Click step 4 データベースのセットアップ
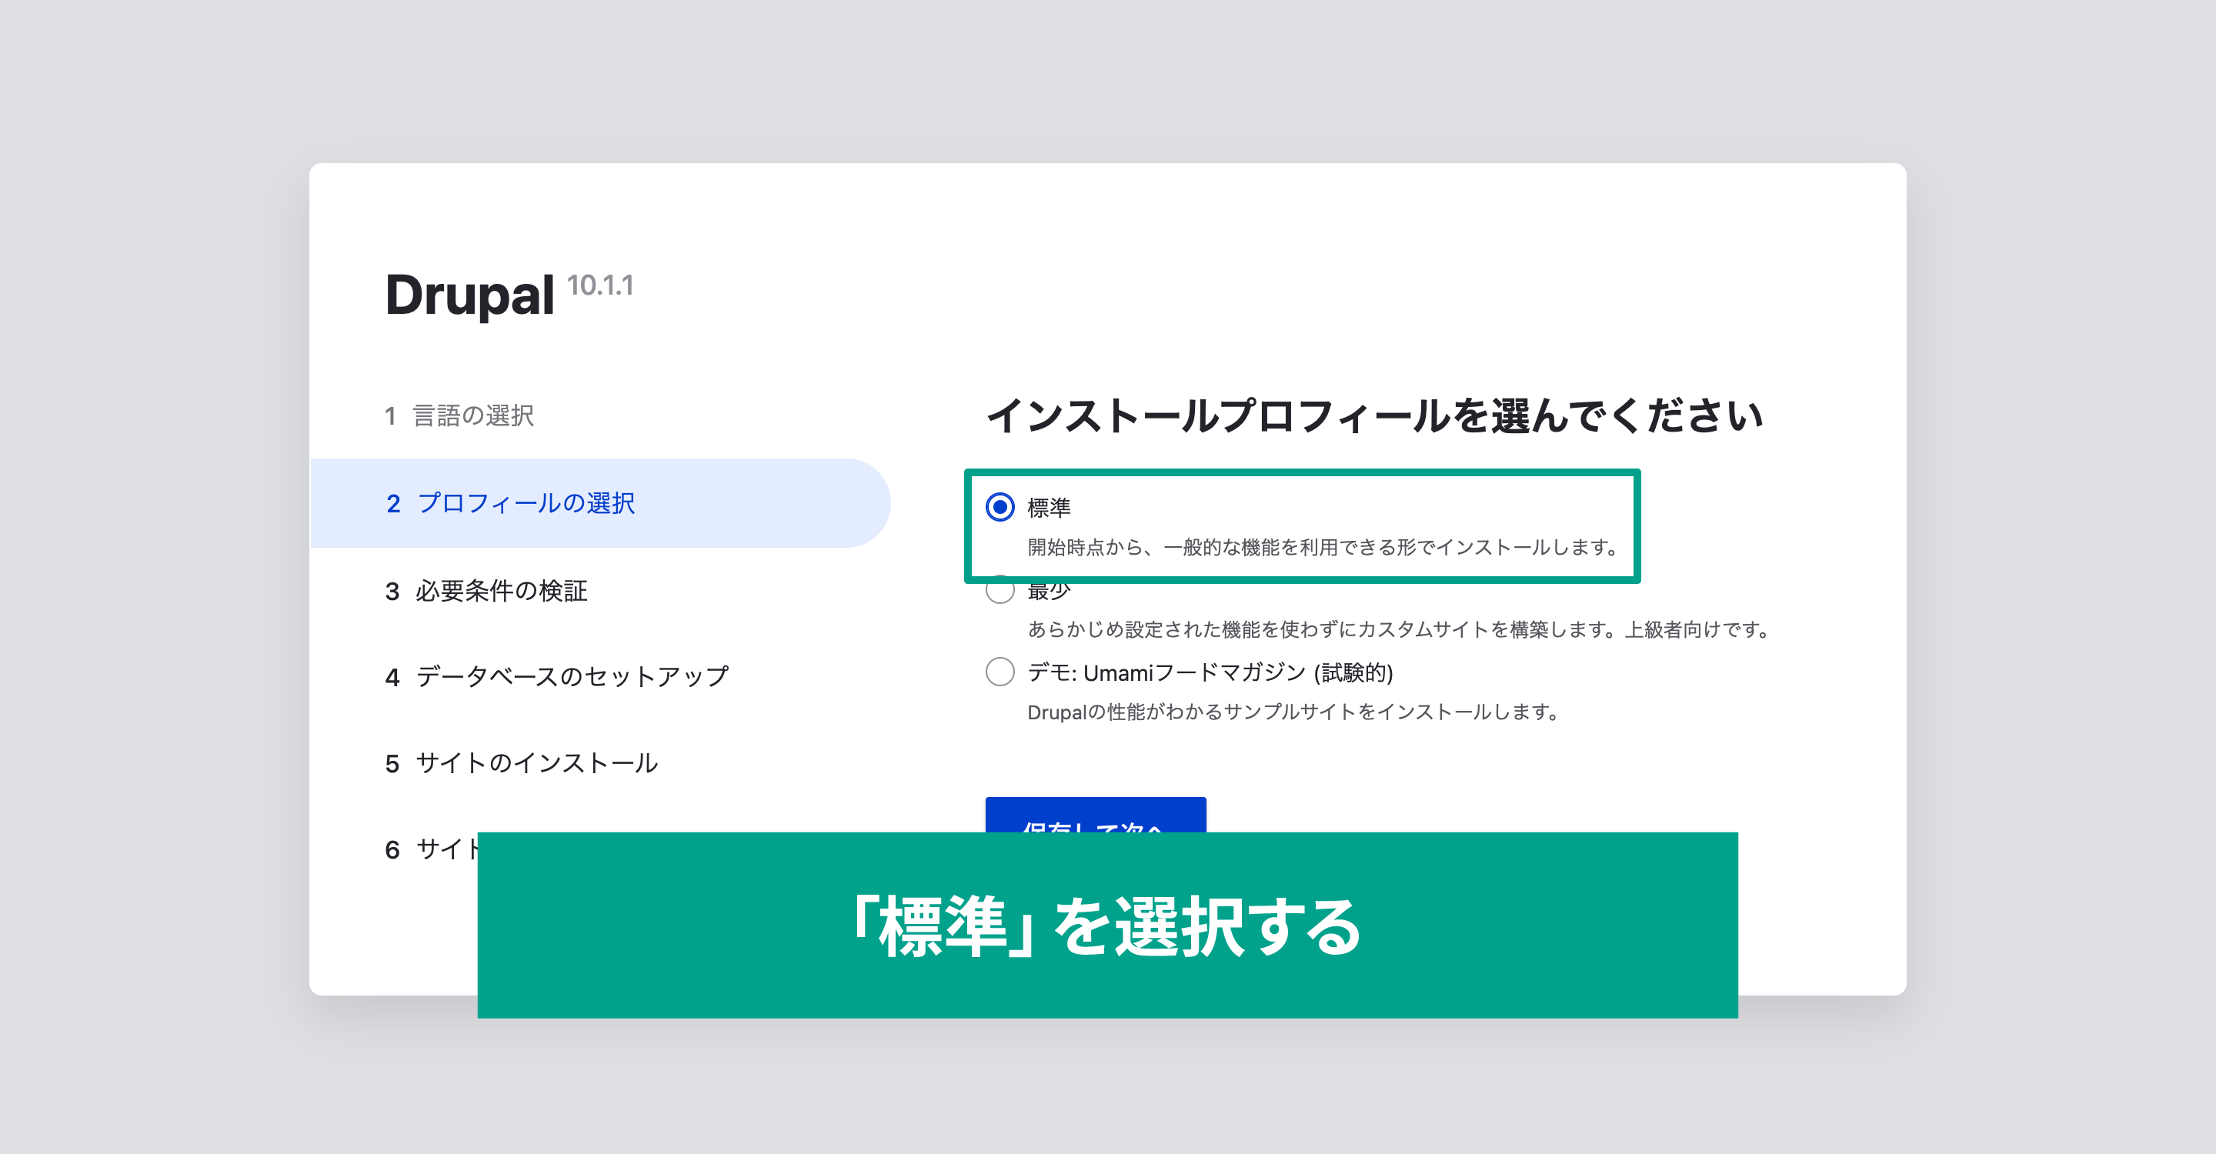The height and width of the screenshot is (1154, 2216). (x=556, y=677)
